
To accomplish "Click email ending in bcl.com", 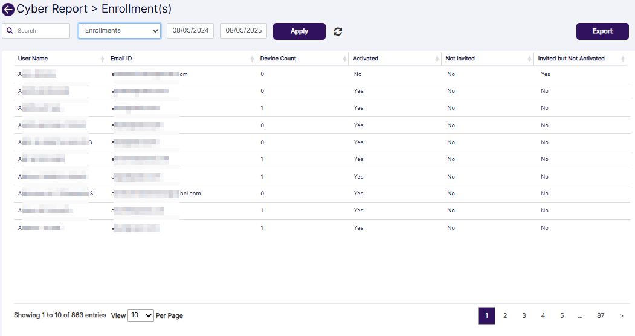I will 156,194.
